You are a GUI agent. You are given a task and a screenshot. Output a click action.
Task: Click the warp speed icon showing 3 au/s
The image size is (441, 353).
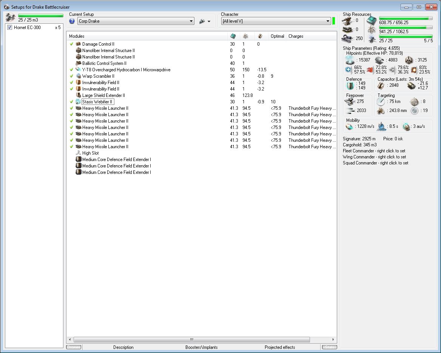pyautogui.click(x=406, y=127)
